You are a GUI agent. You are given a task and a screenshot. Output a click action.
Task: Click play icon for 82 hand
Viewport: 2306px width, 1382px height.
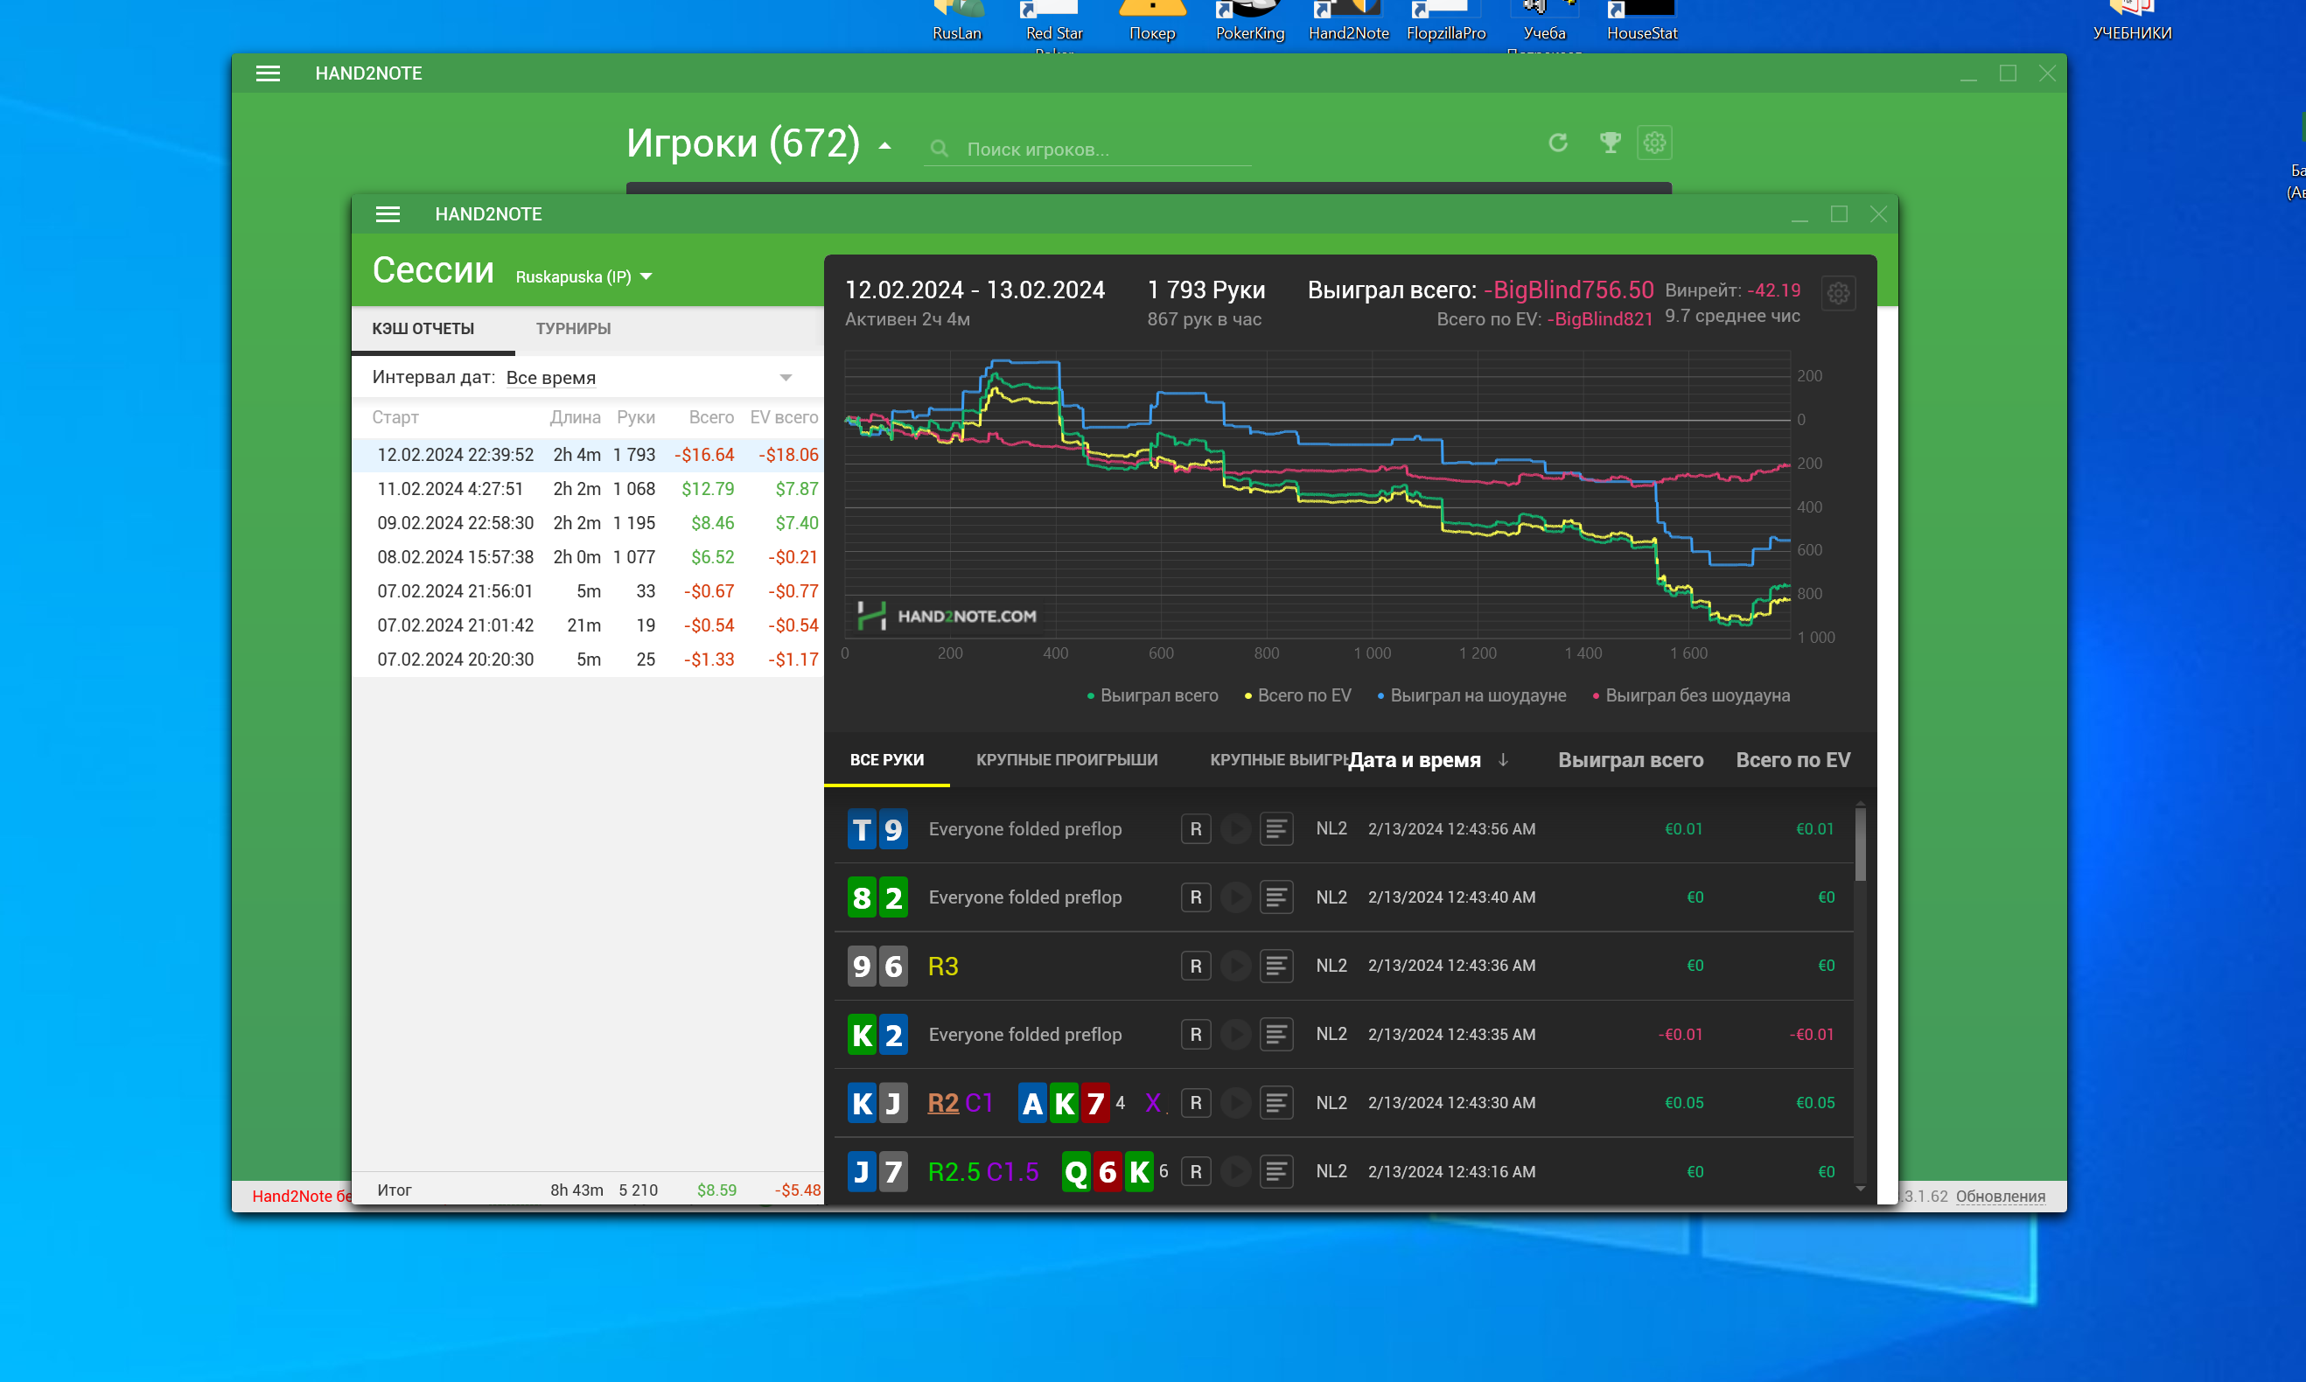pos(1236,897)
